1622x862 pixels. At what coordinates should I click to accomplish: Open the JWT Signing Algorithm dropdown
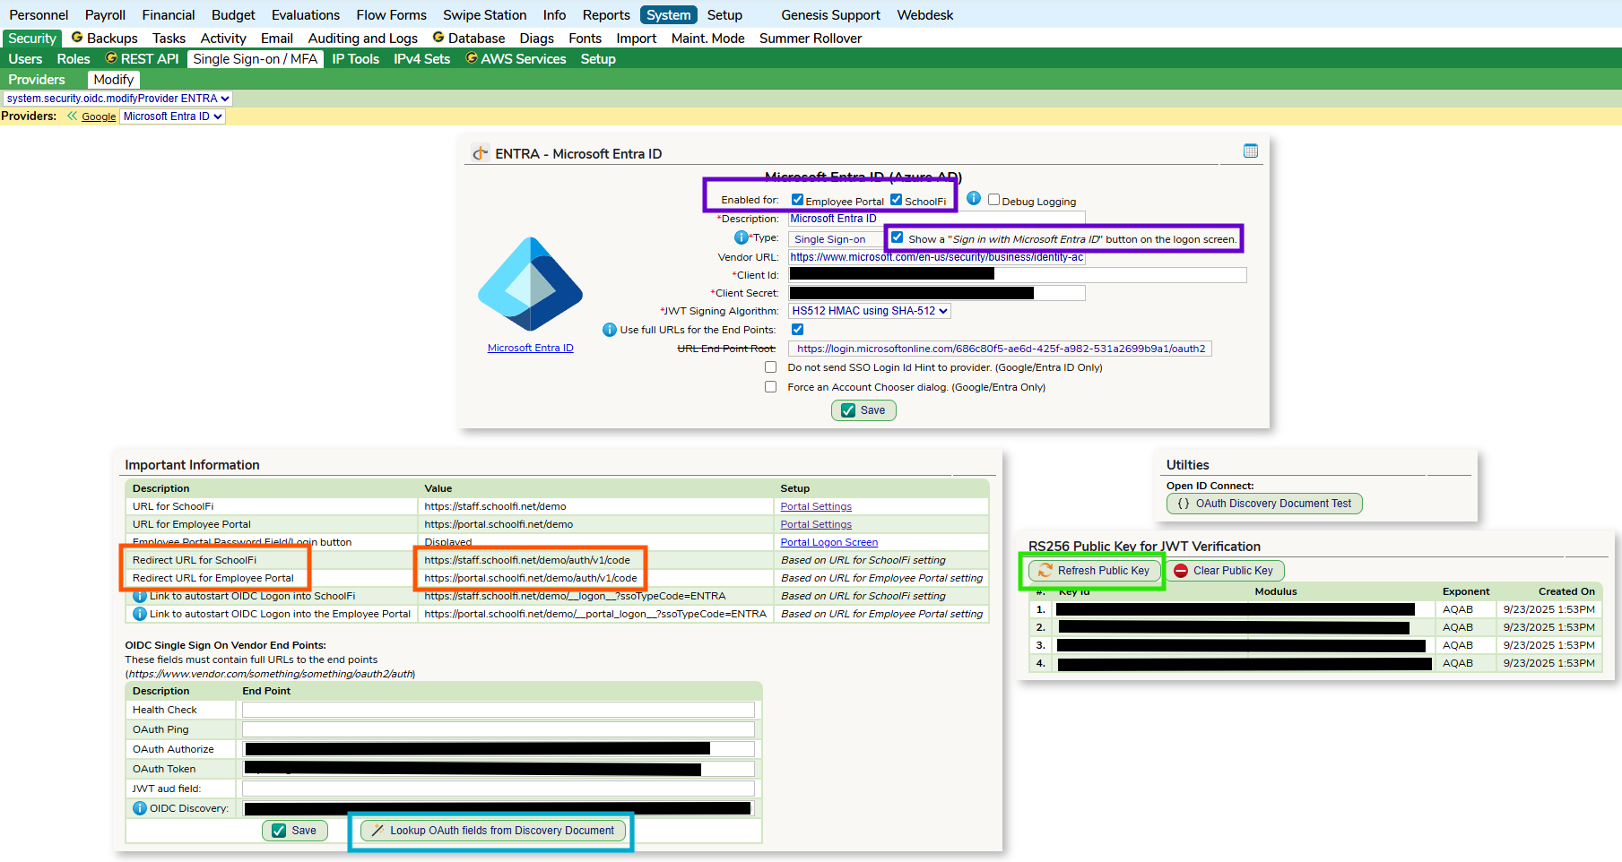pyautogui.click(x=869, y=311)
